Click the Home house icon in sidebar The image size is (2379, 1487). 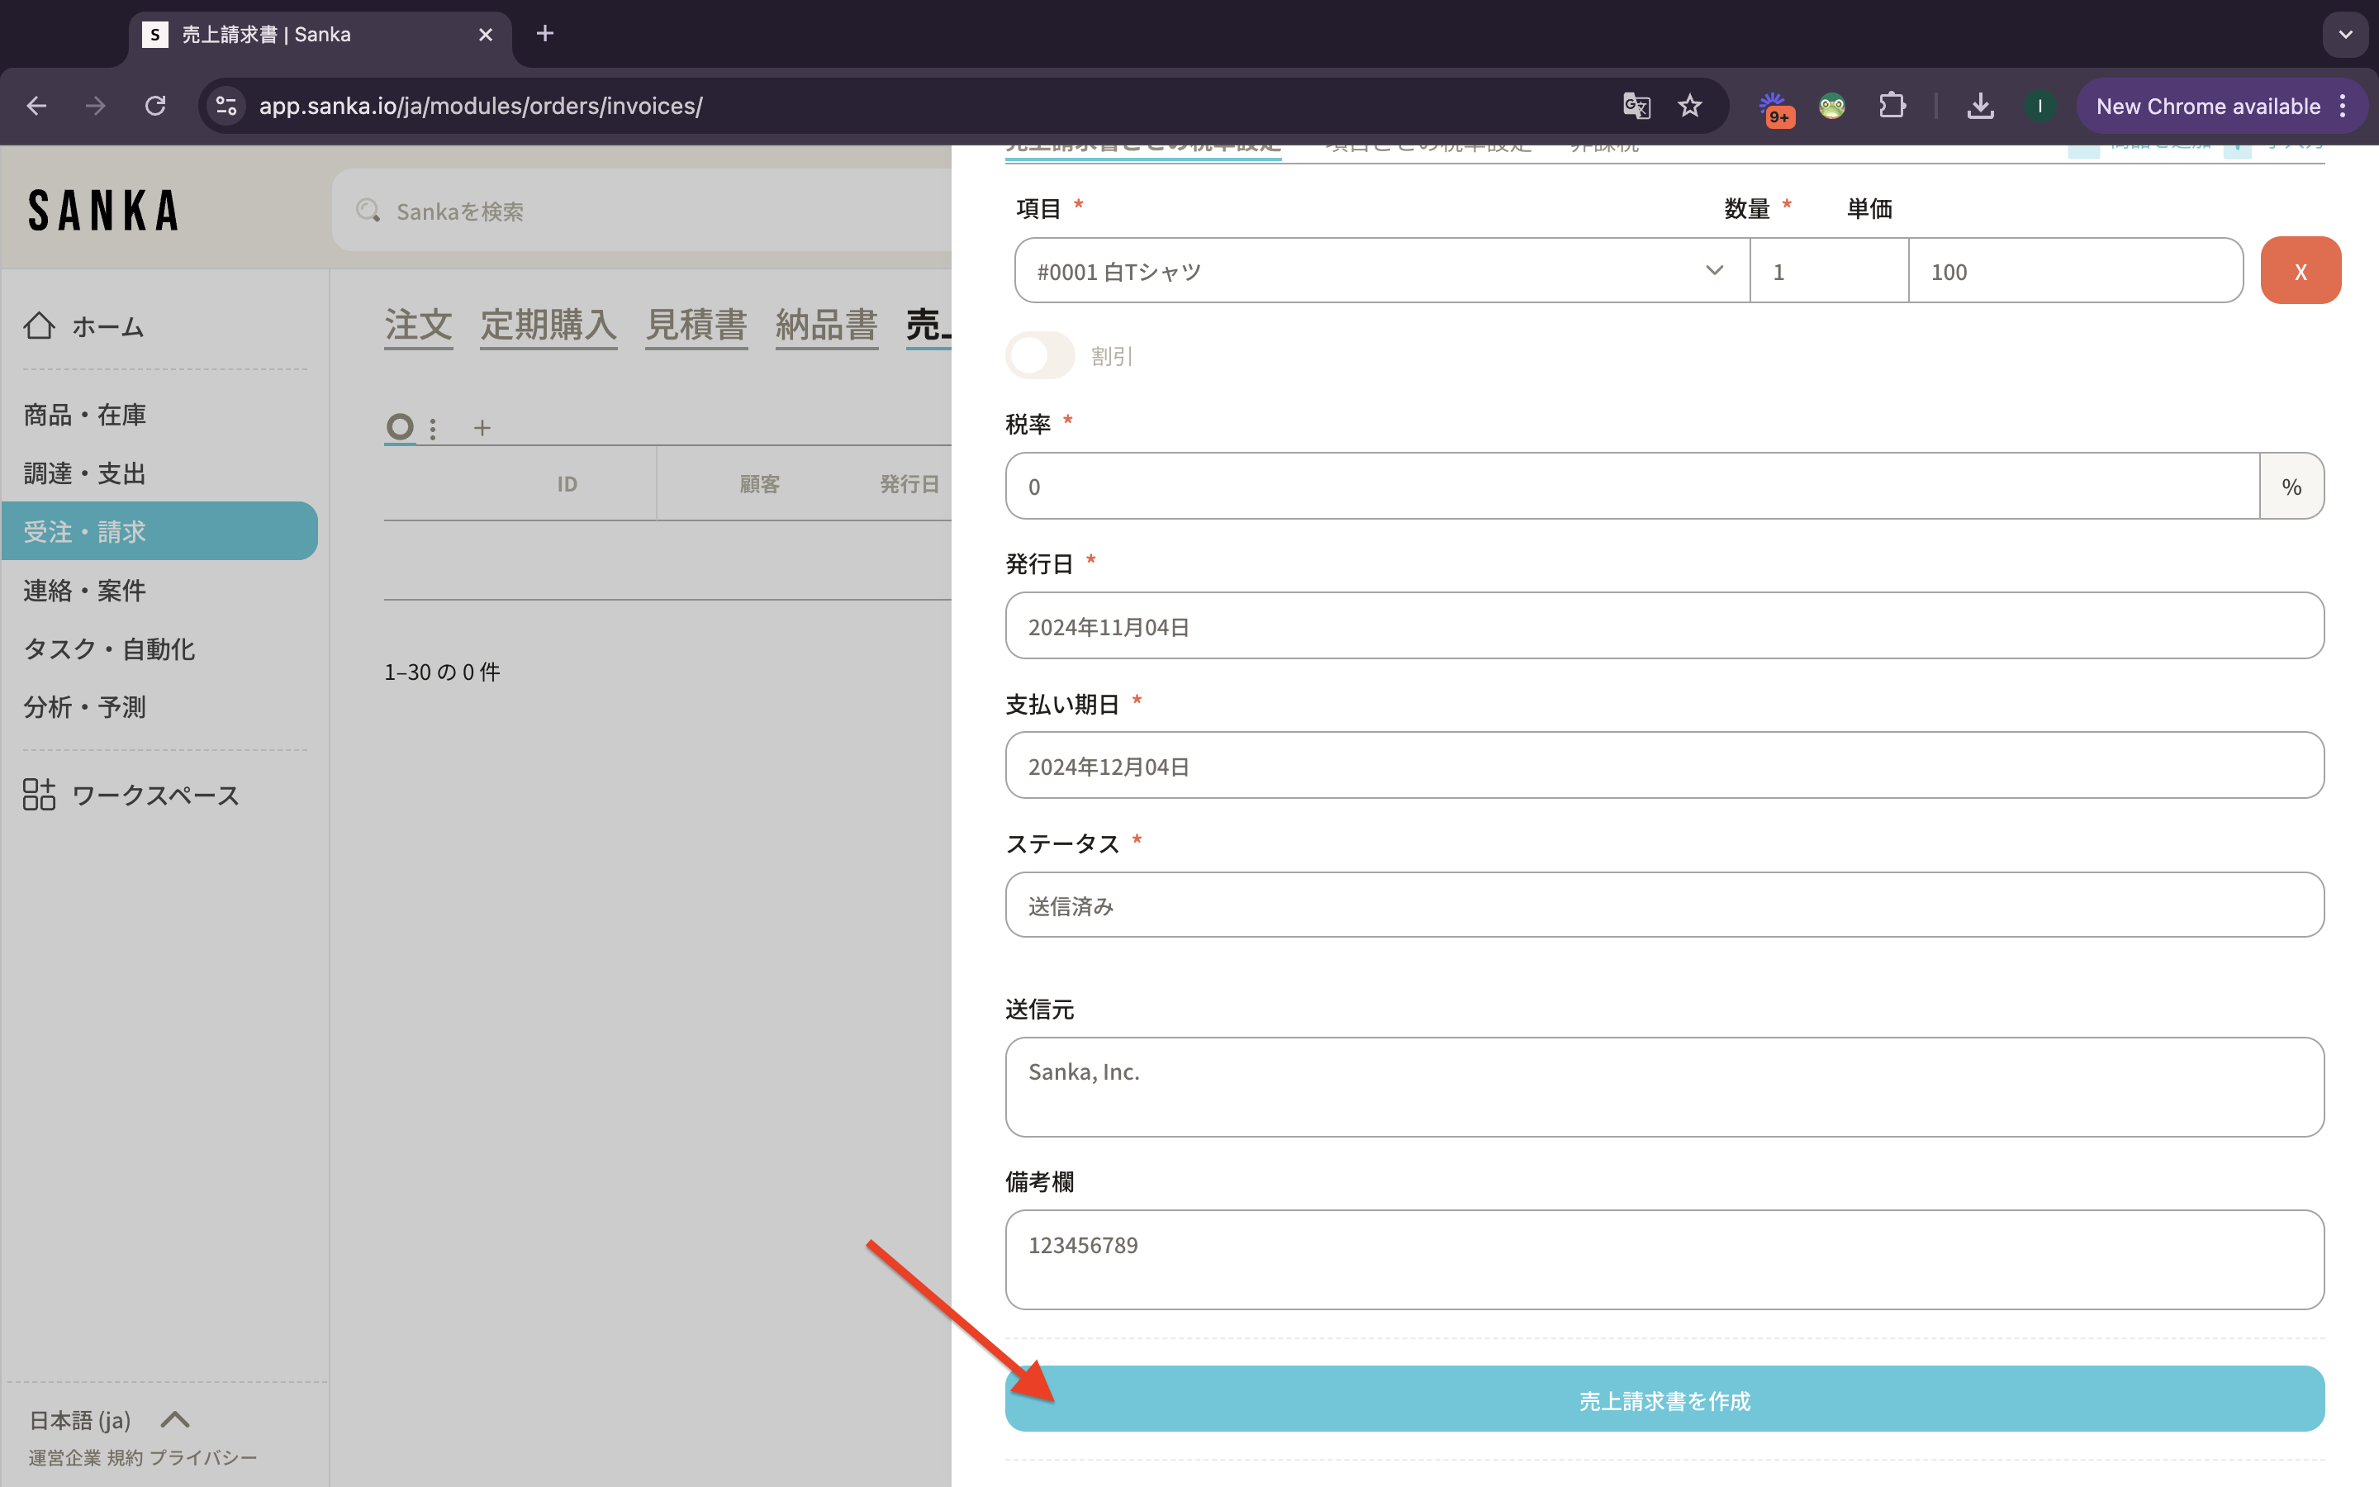[40, 325]
